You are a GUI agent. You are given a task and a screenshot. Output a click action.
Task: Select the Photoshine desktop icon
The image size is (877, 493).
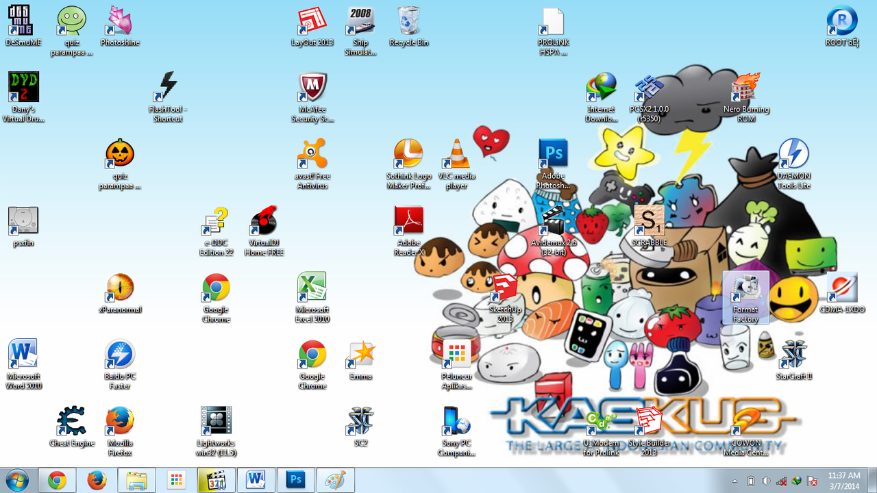tap(120, 26)
